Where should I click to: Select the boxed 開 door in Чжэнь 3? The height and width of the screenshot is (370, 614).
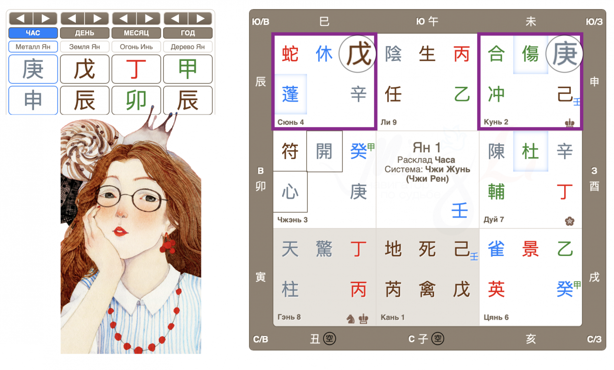click(x=324, y=151)
